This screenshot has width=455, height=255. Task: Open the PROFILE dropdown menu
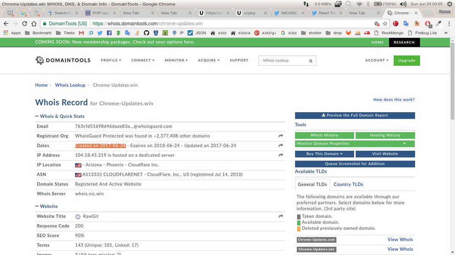click(111, 60)
